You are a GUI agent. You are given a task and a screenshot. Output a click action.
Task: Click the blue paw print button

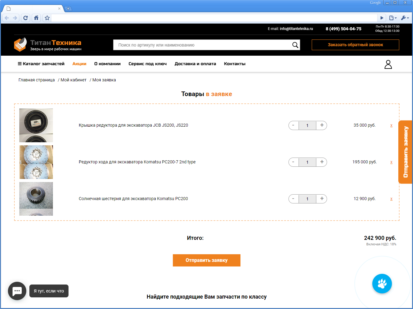pyautogui.click(x=382, y=284)
